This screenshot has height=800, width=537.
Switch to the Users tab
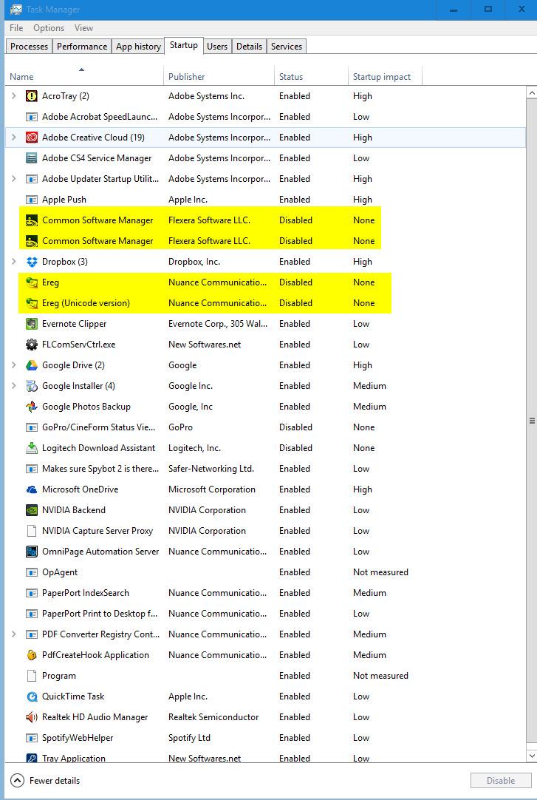click(x=217, y=47)
